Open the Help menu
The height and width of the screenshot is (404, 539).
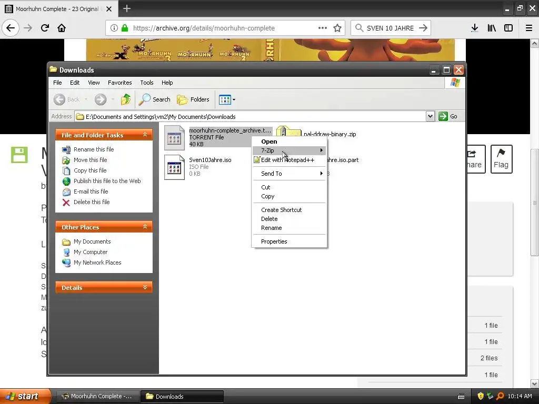(167, 83)
